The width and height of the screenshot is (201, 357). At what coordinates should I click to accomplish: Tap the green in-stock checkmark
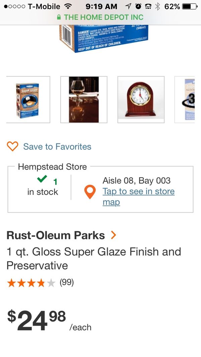42,179
